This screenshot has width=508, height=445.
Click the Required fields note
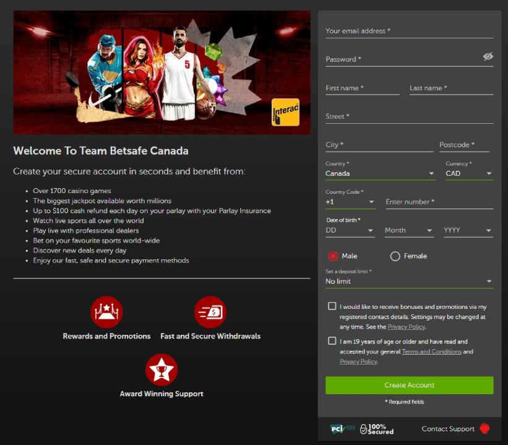click(405, 402)
